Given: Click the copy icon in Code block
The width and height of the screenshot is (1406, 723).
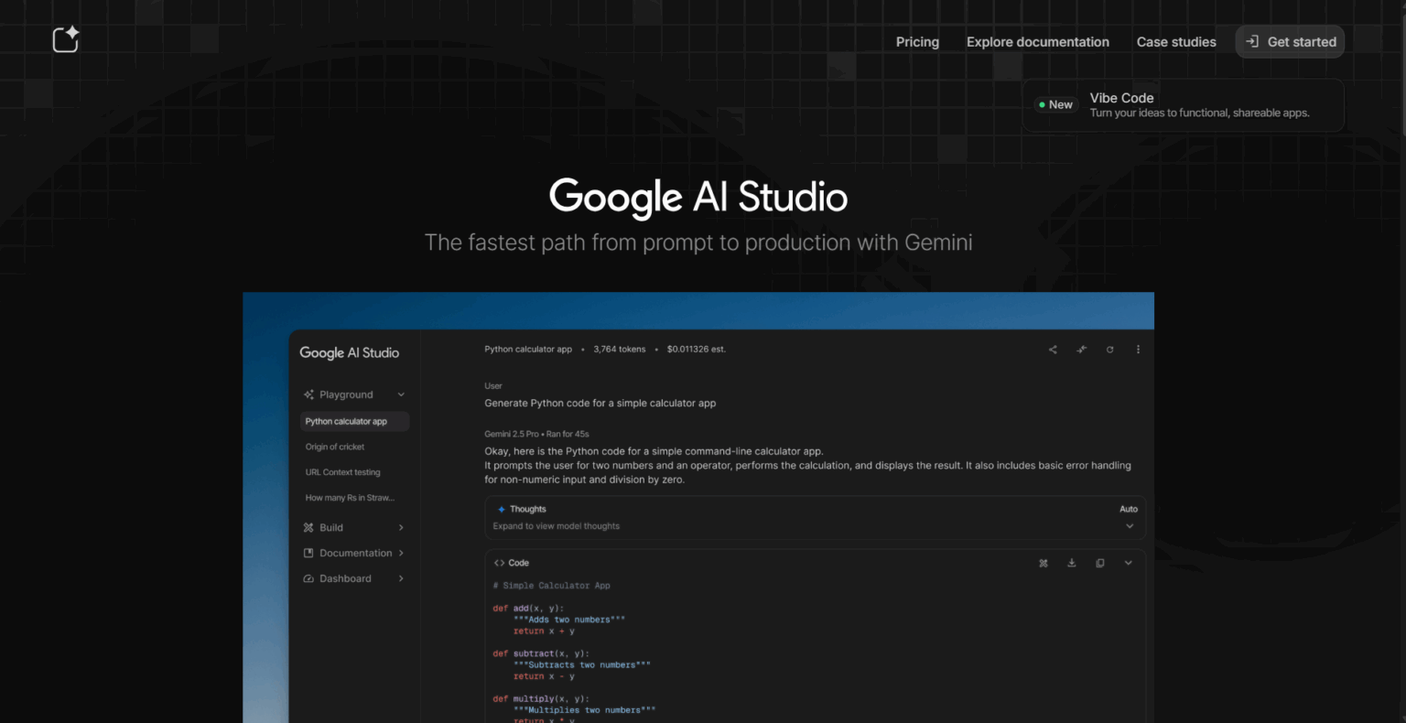Looking at the screenshot, I should coord(1099,563).
